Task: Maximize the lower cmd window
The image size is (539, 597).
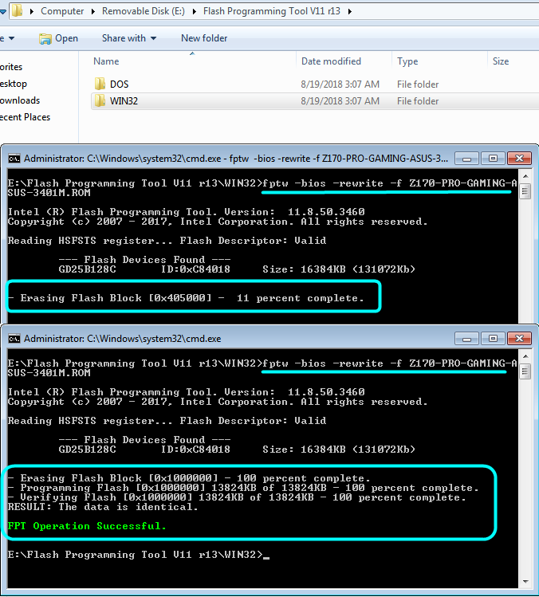Action: pyautogui.click(x=493, y=339)
